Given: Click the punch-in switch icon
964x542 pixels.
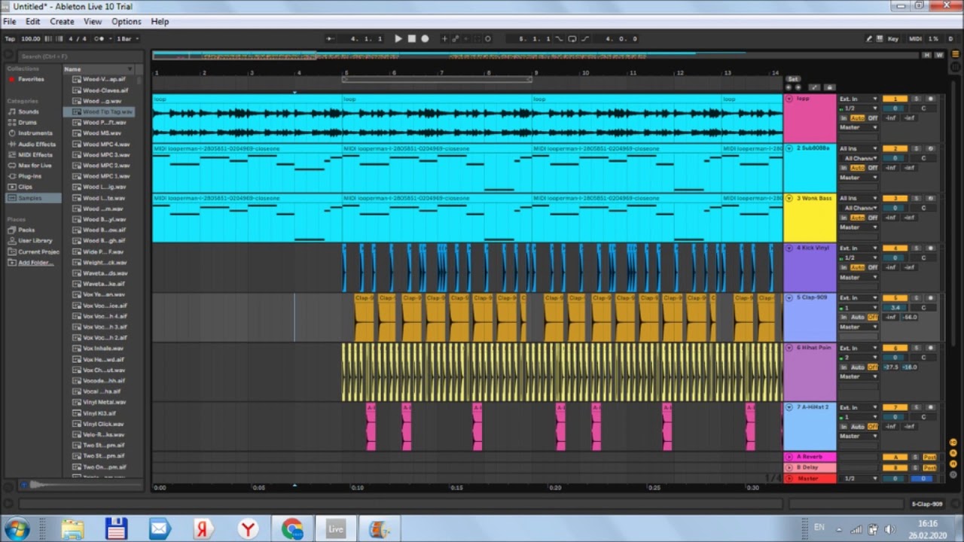Looking at the screenshot, I should coord(560,38).
